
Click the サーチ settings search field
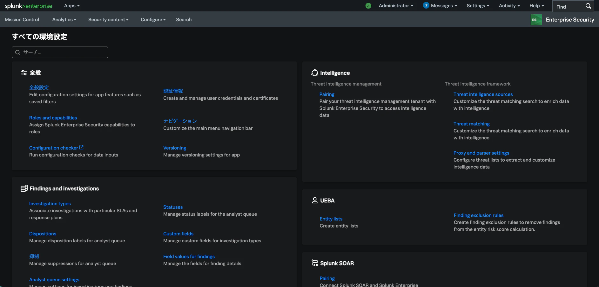[x=60, y=52]
